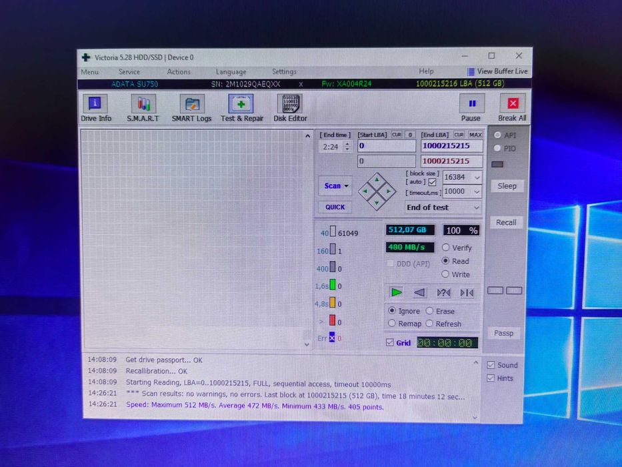This screenshot has height=467, width=622.
Task: Click the blue Err X indicator
Action: coord(332,338)
